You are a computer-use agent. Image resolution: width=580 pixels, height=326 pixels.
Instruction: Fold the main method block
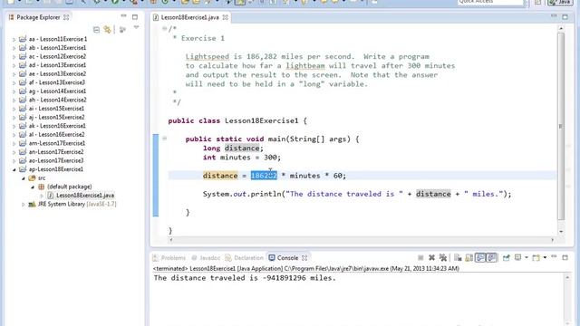click(x=164, y=139)
